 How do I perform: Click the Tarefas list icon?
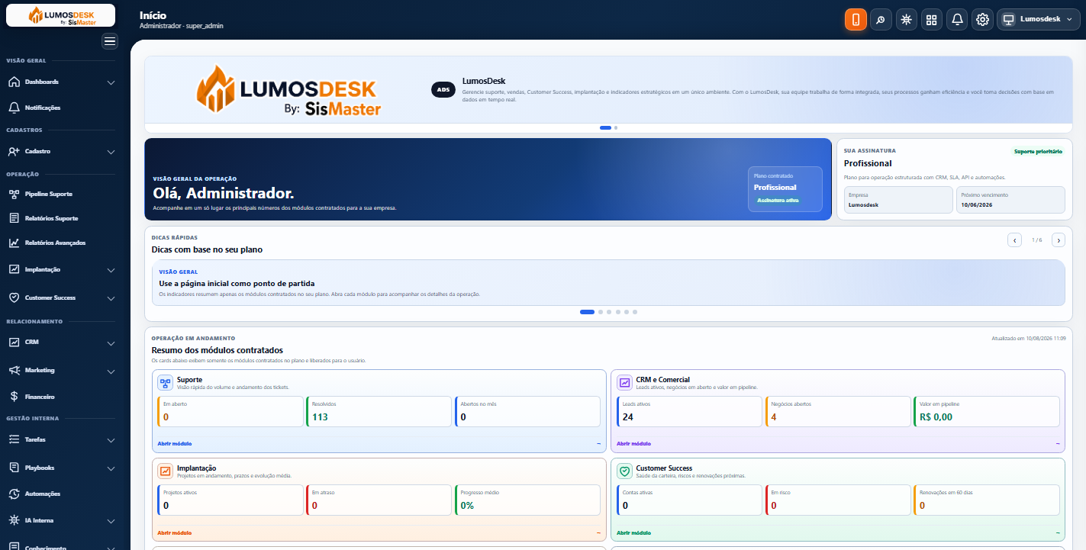(x=14, y=439)
